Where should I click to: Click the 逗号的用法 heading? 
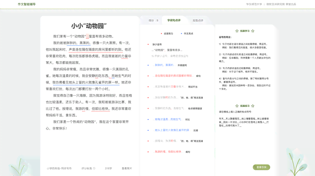pos(225,37)
